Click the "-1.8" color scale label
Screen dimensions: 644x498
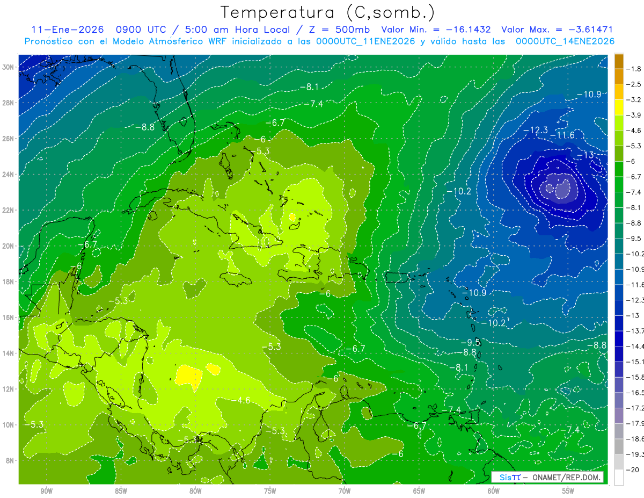coord(635,69)
